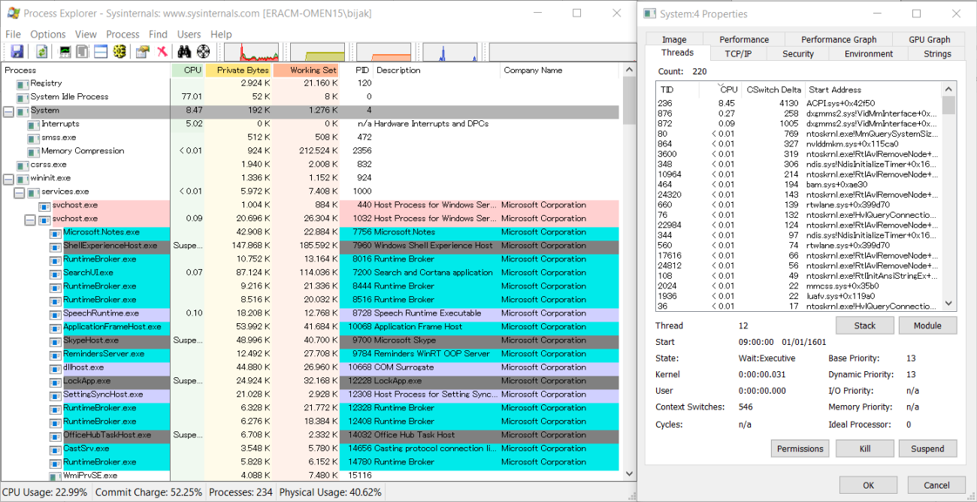977x502 pixels.
Task: Click the yellow gear DLL/handles view icon
Action: click(x=119, y=52)
